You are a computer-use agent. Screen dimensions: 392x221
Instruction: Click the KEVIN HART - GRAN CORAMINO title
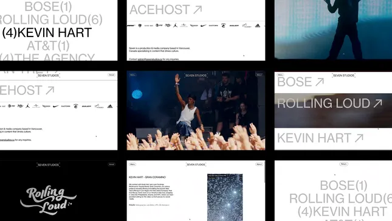click(x=147, y=177)
